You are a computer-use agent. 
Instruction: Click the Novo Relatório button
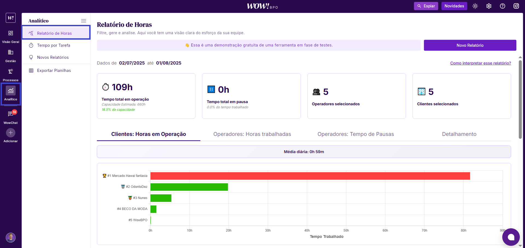(470, 45)
